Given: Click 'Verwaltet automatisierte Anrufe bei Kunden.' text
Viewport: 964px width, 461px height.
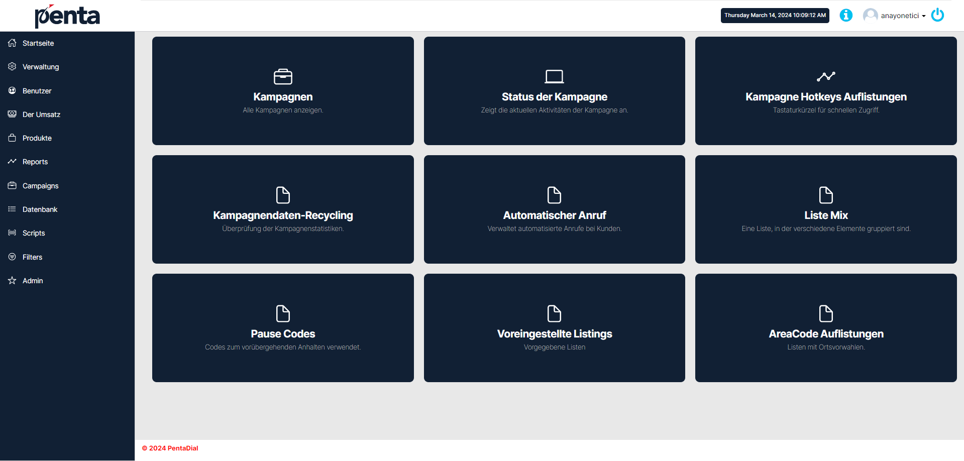Looking at the screenshot, I should click(555, 229).
